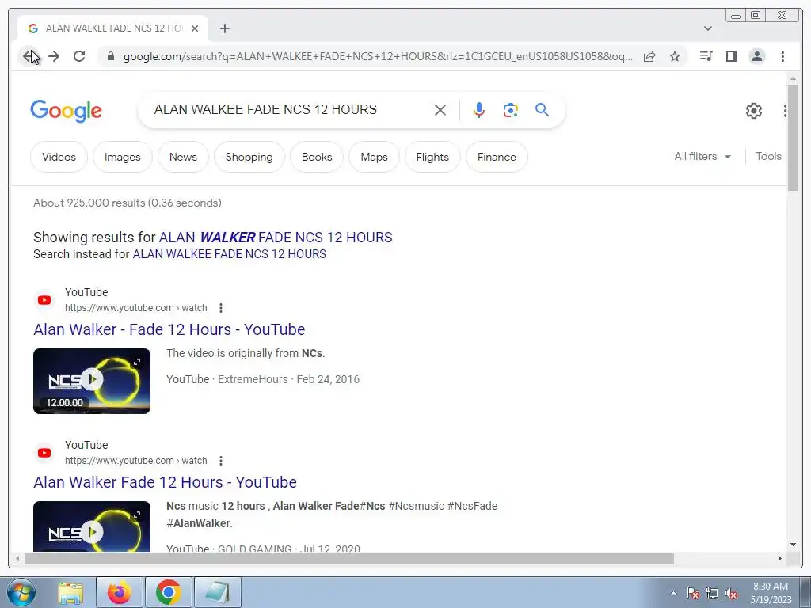Open the 8:30 AM taskbar clock

pyautogui.click(x=771, y=593)
